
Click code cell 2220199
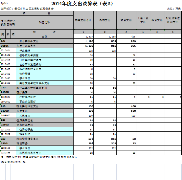point(8,153)
